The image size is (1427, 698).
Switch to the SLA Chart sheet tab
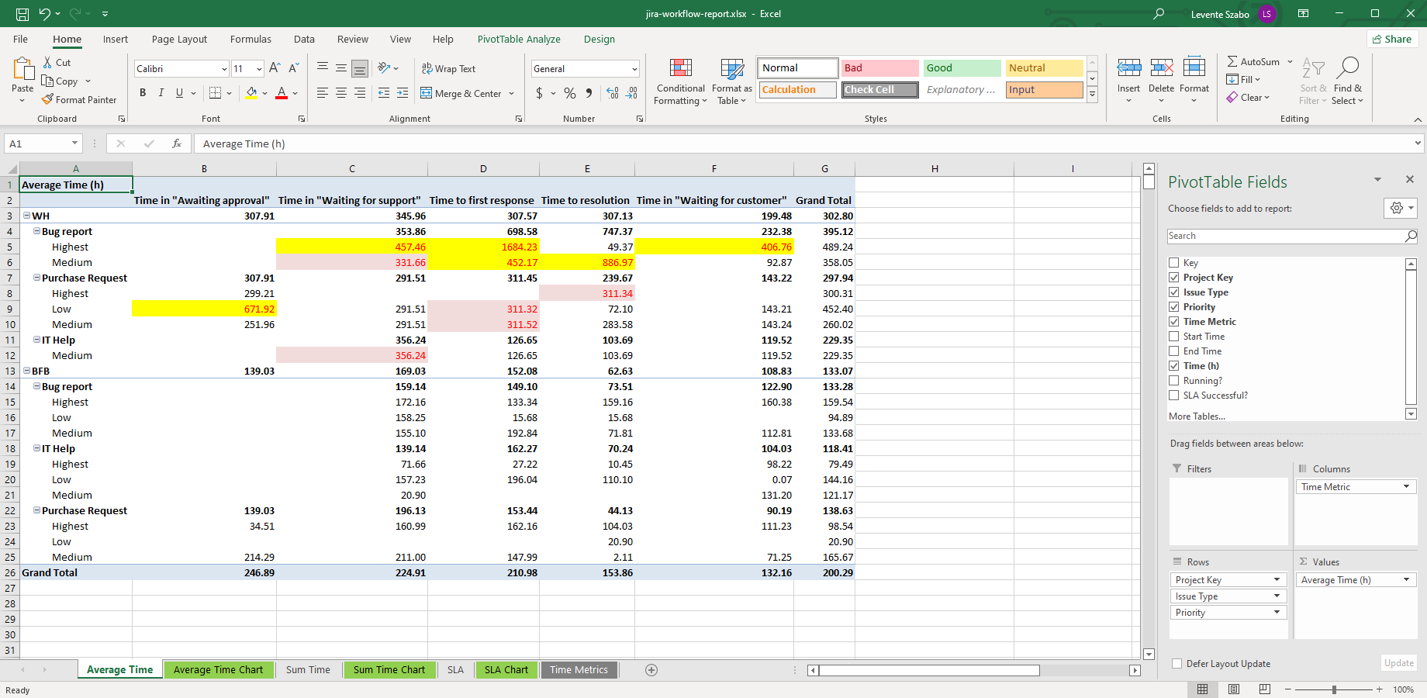506,670
